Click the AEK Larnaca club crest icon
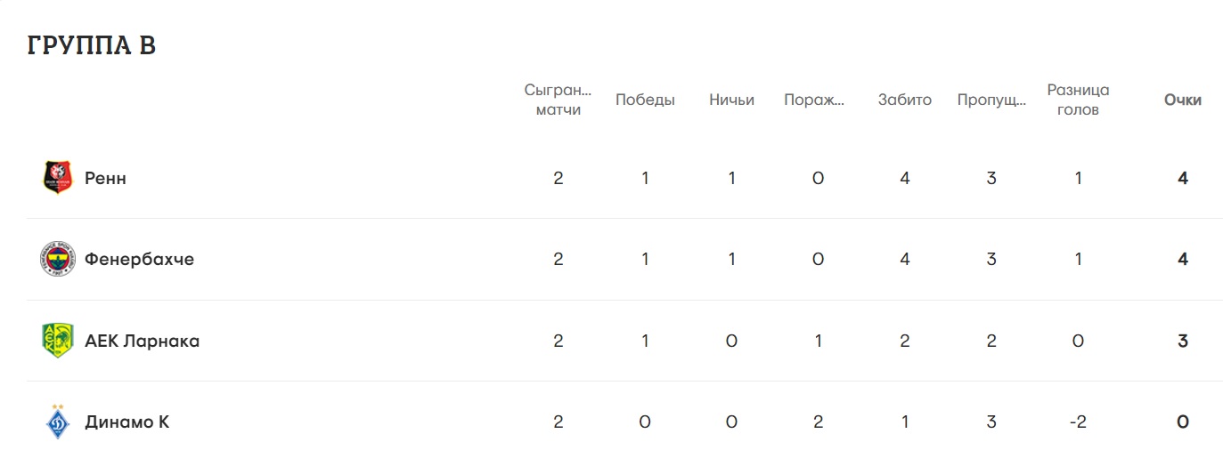Screen dimensions: 1223x458 [57, 341]
